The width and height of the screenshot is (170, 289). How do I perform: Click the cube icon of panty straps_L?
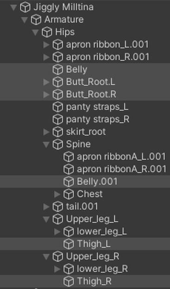58,107
